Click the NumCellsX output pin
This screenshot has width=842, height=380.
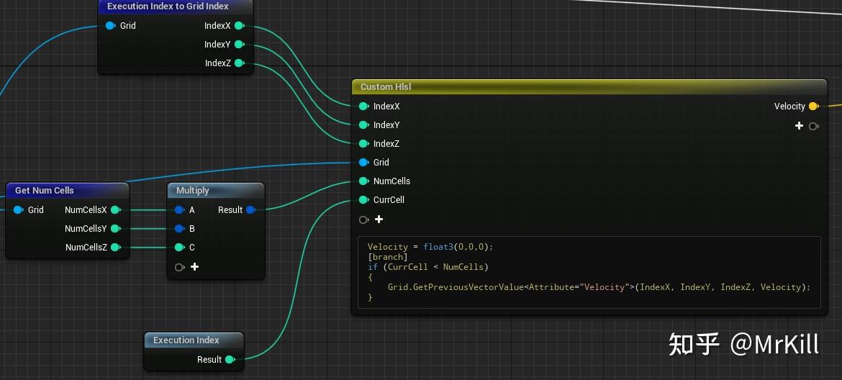[115, 209]
